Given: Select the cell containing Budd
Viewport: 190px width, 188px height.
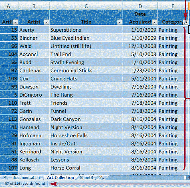Looking at the screenshot, I should pyautogui.click(x=34, y=63).
